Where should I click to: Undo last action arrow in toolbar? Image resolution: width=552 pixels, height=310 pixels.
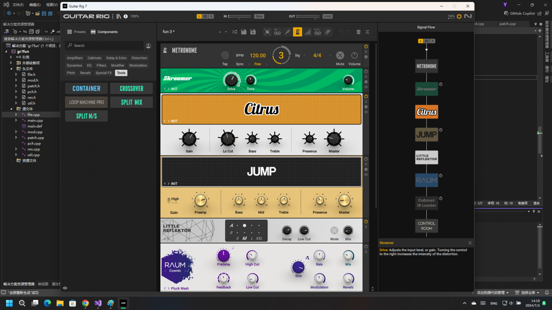pos(341,32)
